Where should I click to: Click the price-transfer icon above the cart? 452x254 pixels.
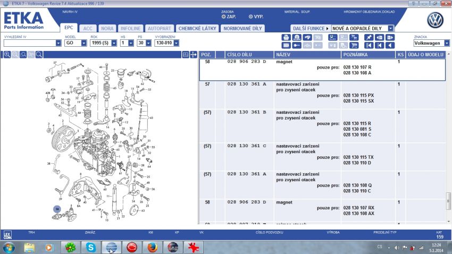pyautogui.click(x=354, y=37)
